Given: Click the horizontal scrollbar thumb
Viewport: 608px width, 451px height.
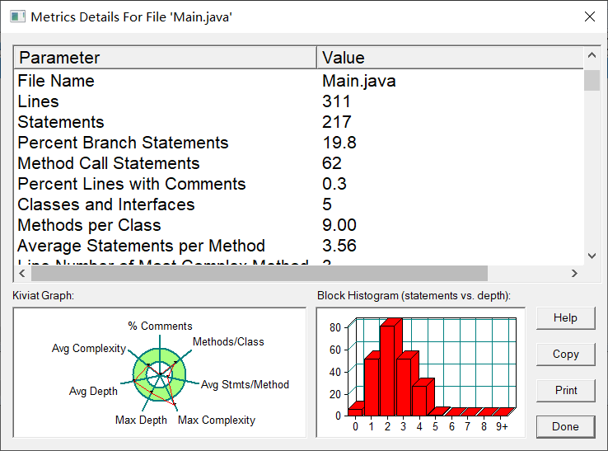Looking at the screenshot, I should [260, 273].
